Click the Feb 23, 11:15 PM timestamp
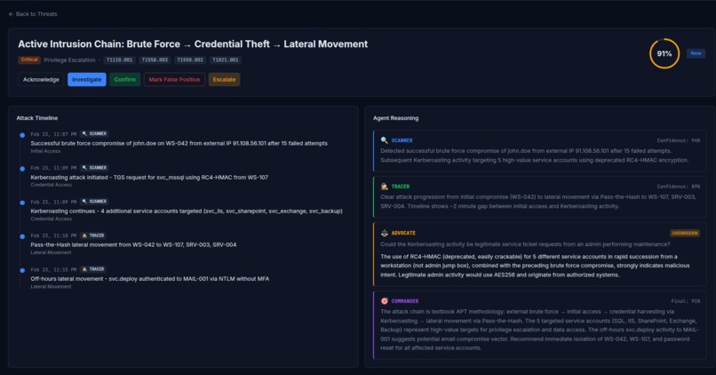Viewport: 716px width, 375px height. (x=53, y=269)
